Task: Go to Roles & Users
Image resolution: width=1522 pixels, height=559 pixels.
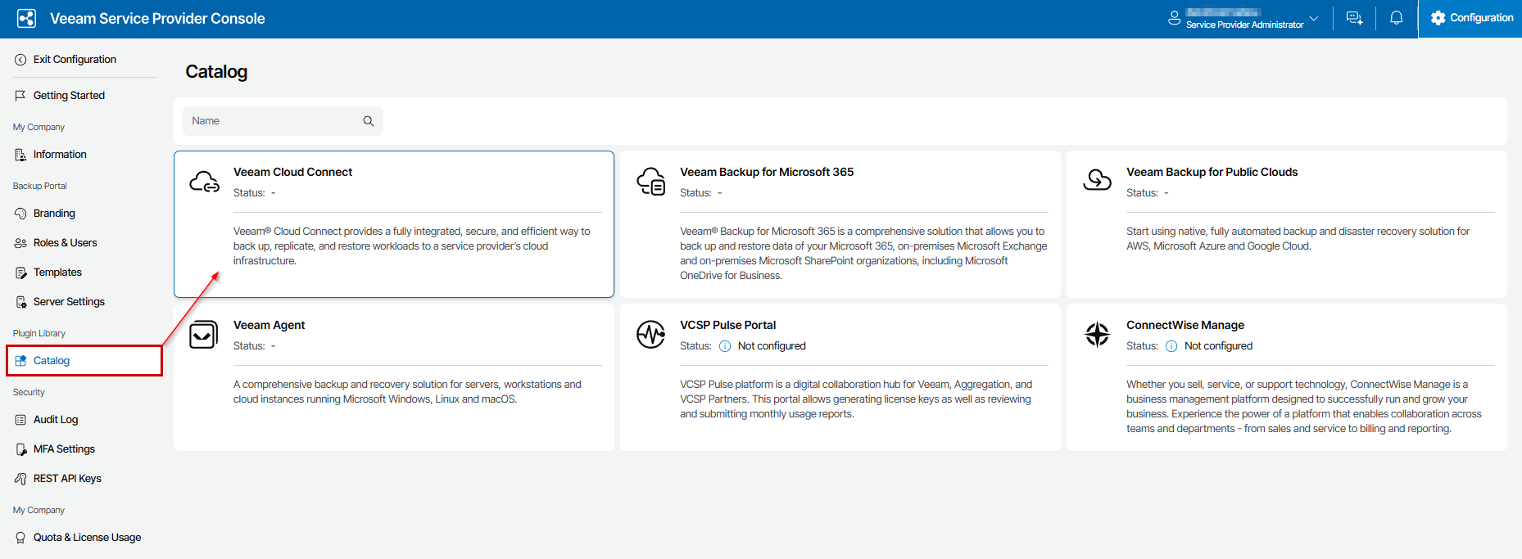Action: tap(65, 243)
